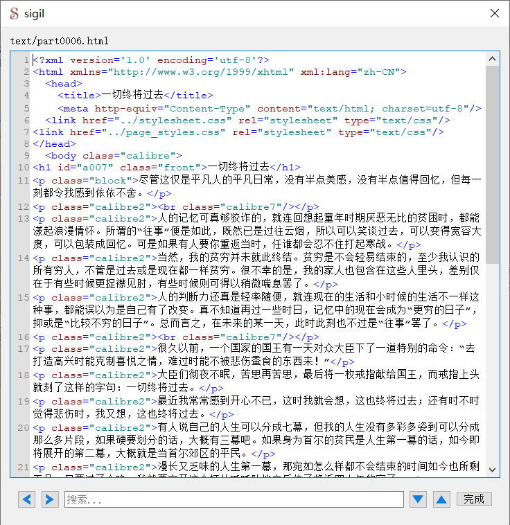
Task: Focus the 搜索... input field
Action: tap(234, 499)
